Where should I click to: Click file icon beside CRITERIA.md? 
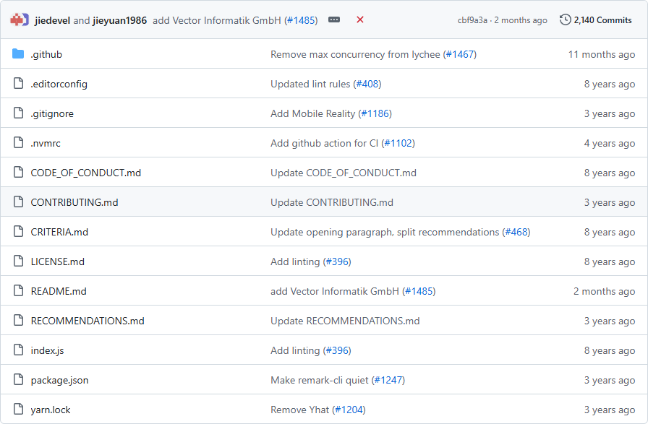(x=18, y=232)
